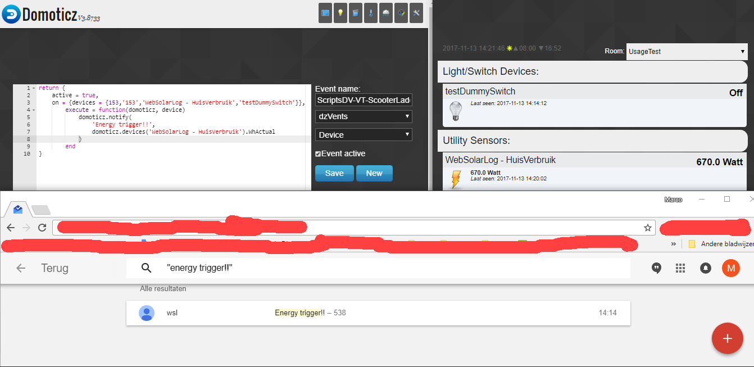Viewport: 754px width, 367px height.
Task: Show hidden bookmarks overflow chevron
Action: pyautogui.click(x=673, y=244)
